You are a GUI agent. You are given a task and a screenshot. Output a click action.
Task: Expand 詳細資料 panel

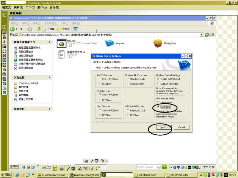[49, 109]
